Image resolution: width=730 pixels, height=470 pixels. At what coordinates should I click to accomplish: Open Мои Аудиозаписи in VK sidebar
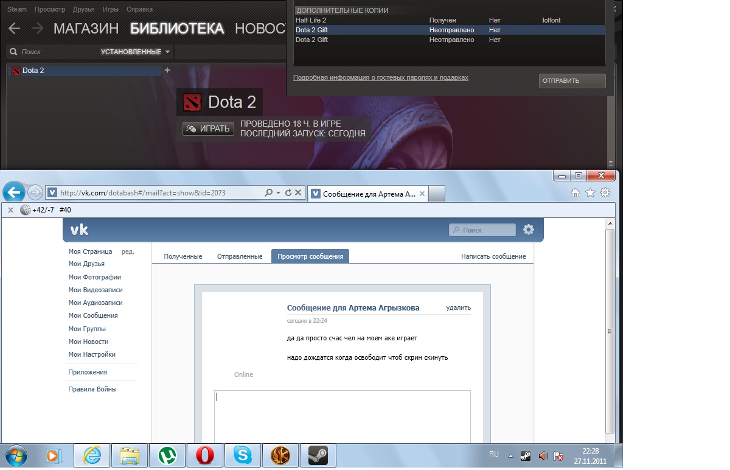96,303
